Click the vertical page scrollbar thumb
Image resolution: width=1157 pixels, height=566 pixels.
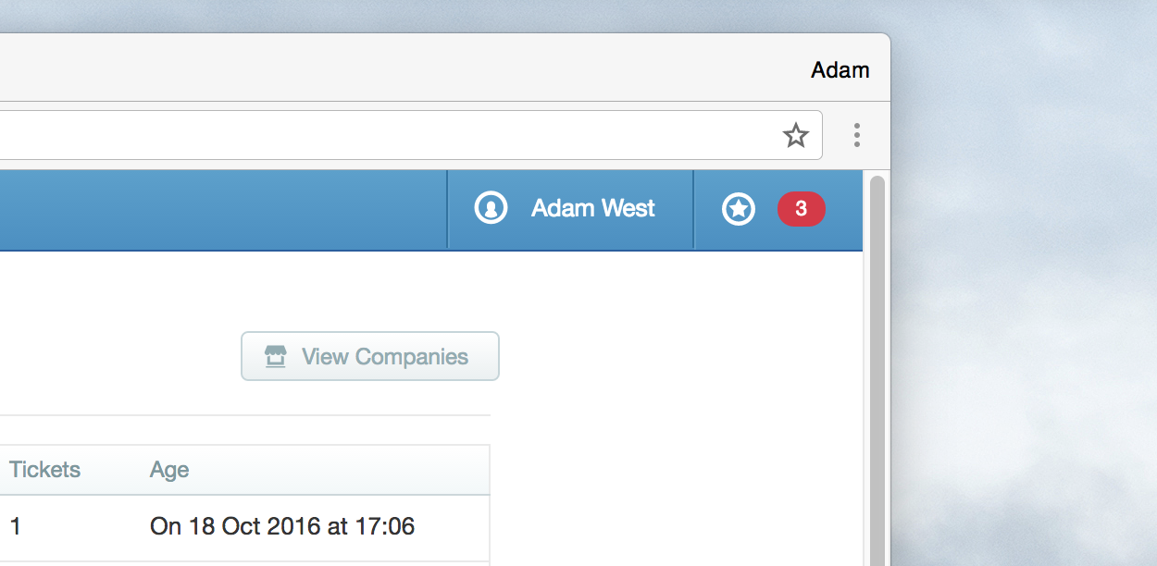pyautogui.click(x=877, y=370)
